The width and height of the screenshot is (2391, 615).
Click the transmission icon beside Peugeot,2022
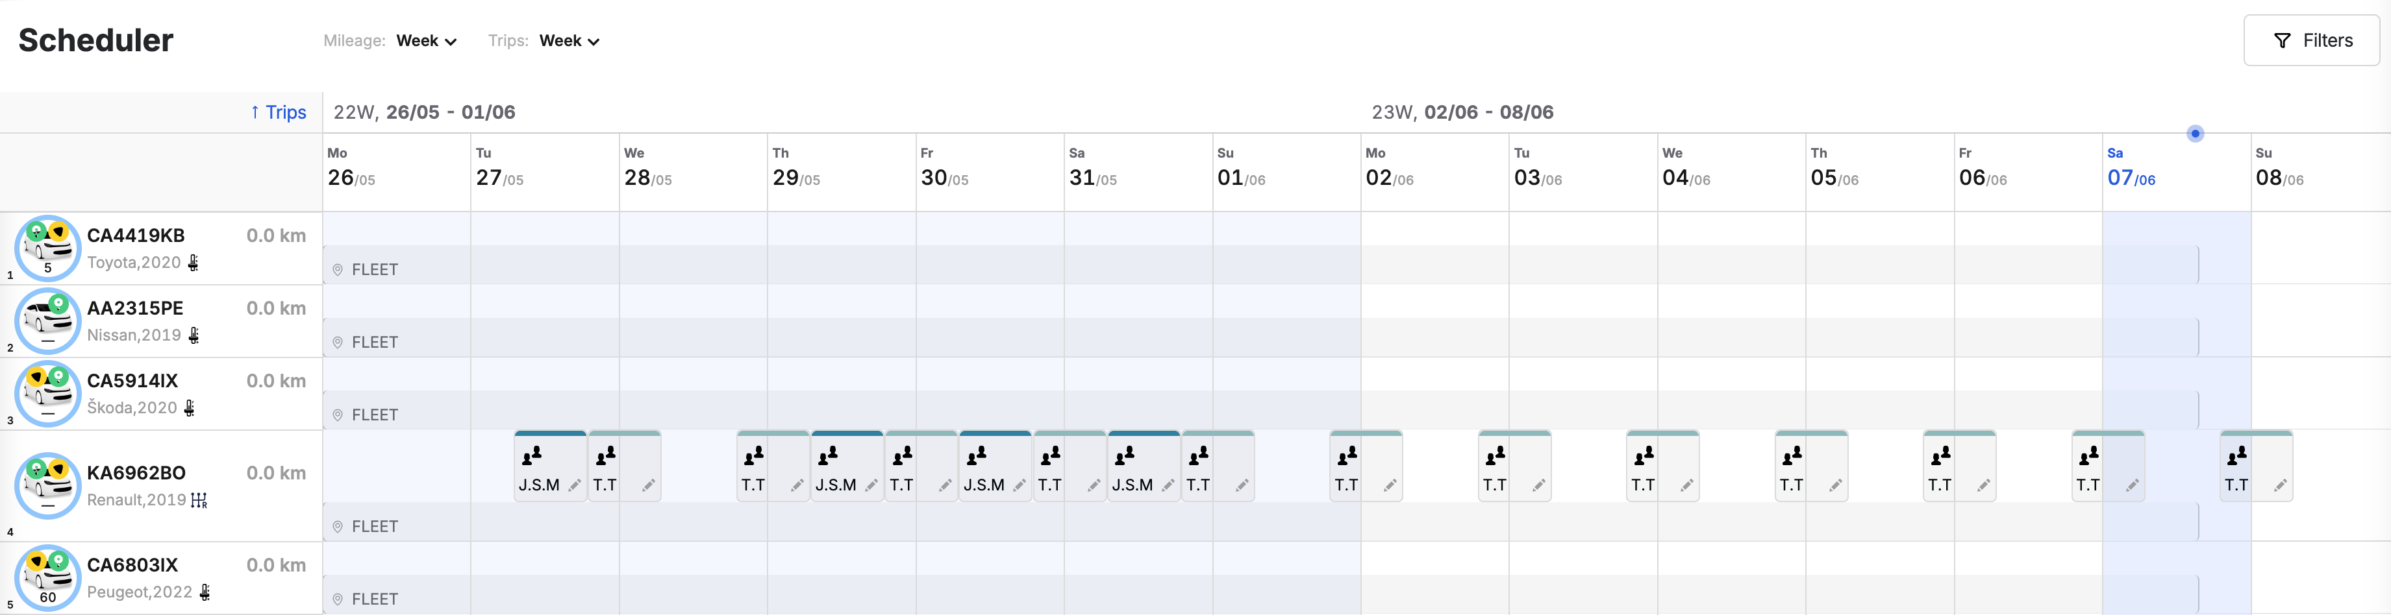pyautogui.click(x=205, y=592)
